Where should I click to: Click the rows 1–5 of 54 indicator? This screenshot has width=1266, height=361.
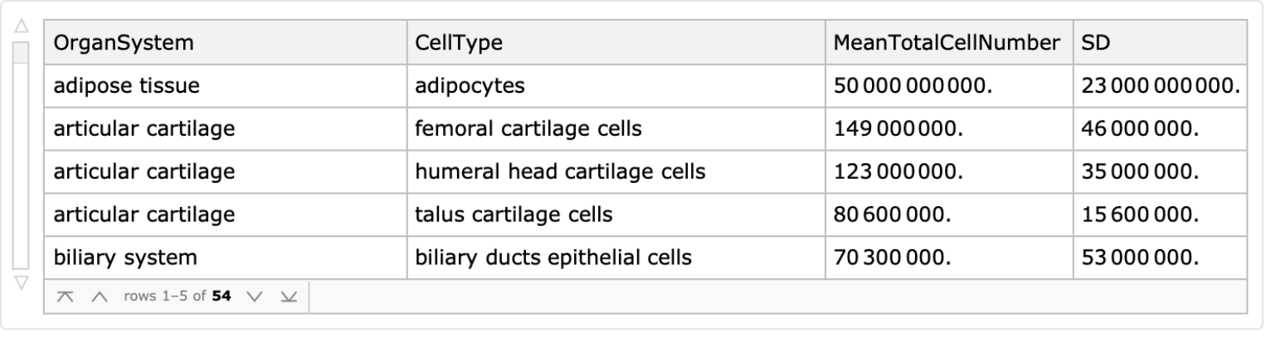[x=177, y=296]
